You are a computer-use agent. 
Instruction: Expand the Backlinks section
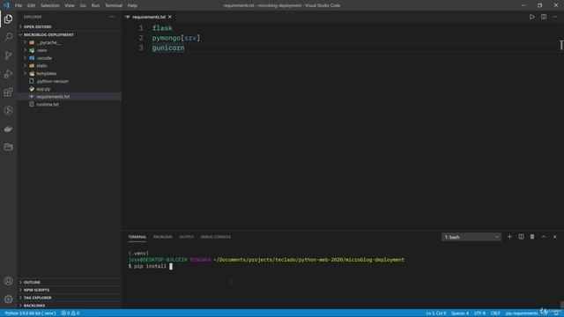click(69, 306)
